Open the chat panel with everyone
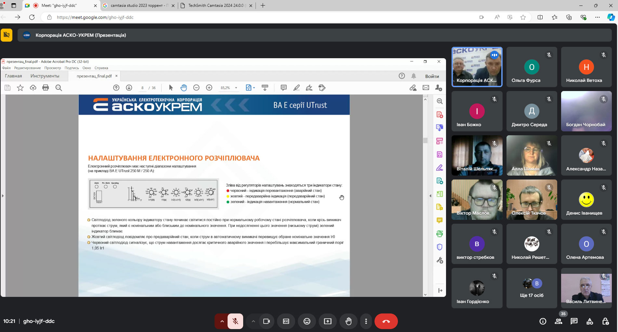The width and height of the screenshot is (618, 332). point(574,321)
